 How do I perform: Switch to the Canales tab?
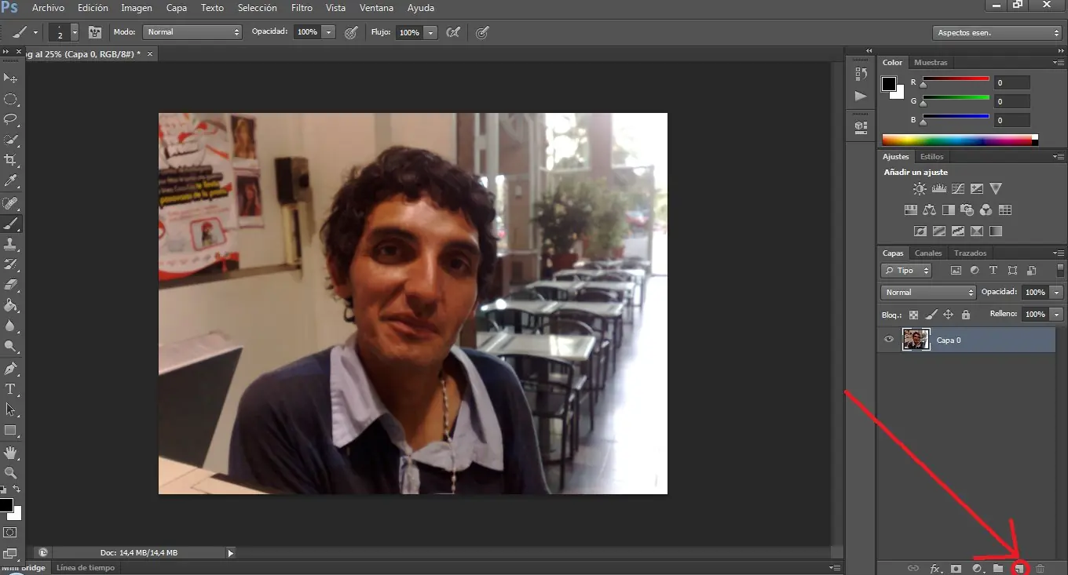(928, 253)
